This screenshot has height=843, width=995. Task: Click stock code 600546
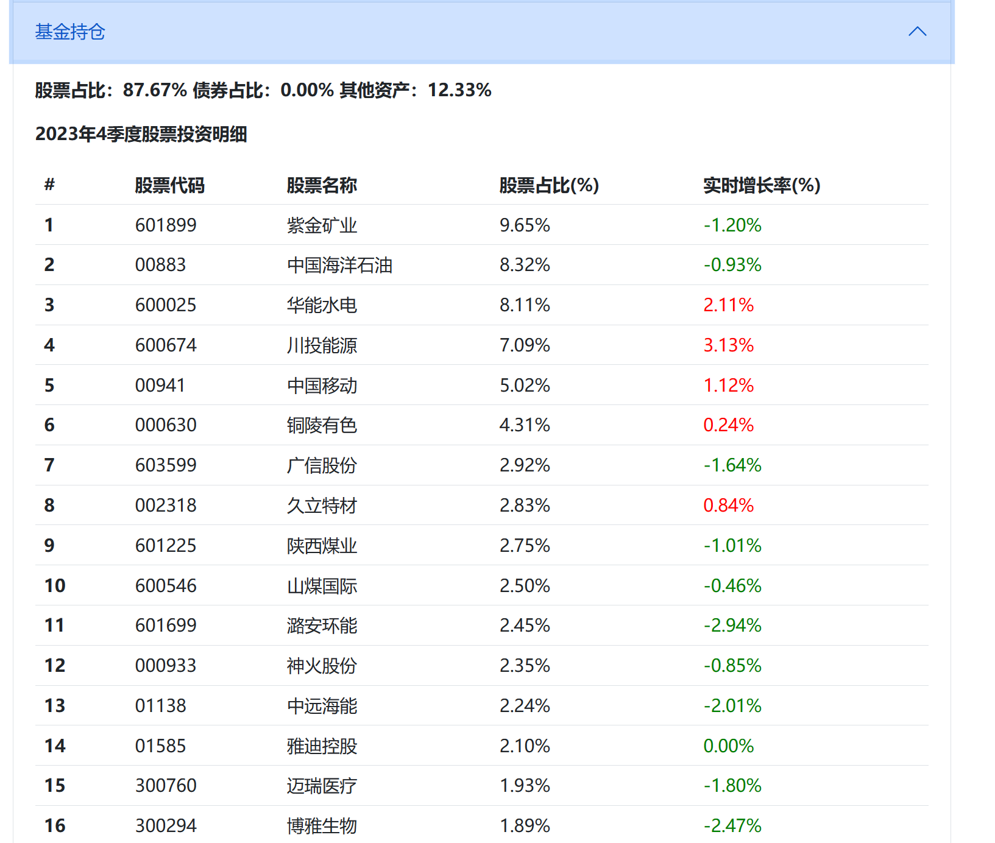tap(166, 586)
